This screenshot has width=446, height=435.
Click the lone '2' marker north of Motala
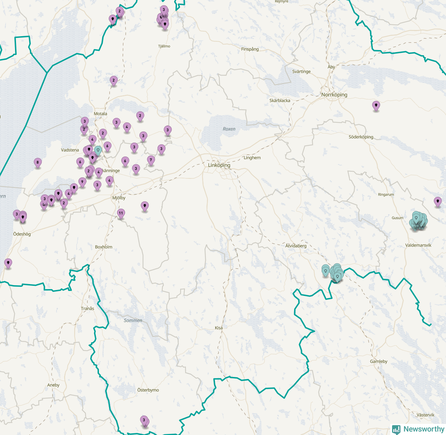(x=114, y=81)
